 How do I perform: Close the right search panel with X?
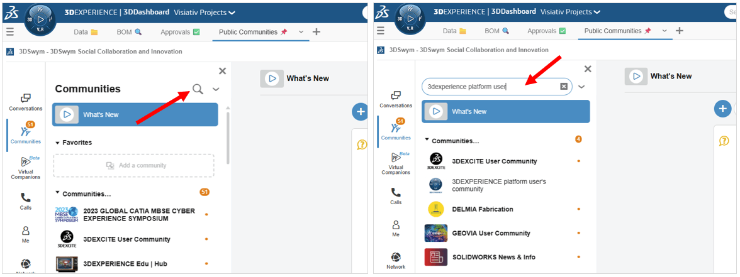coord(588,69)
